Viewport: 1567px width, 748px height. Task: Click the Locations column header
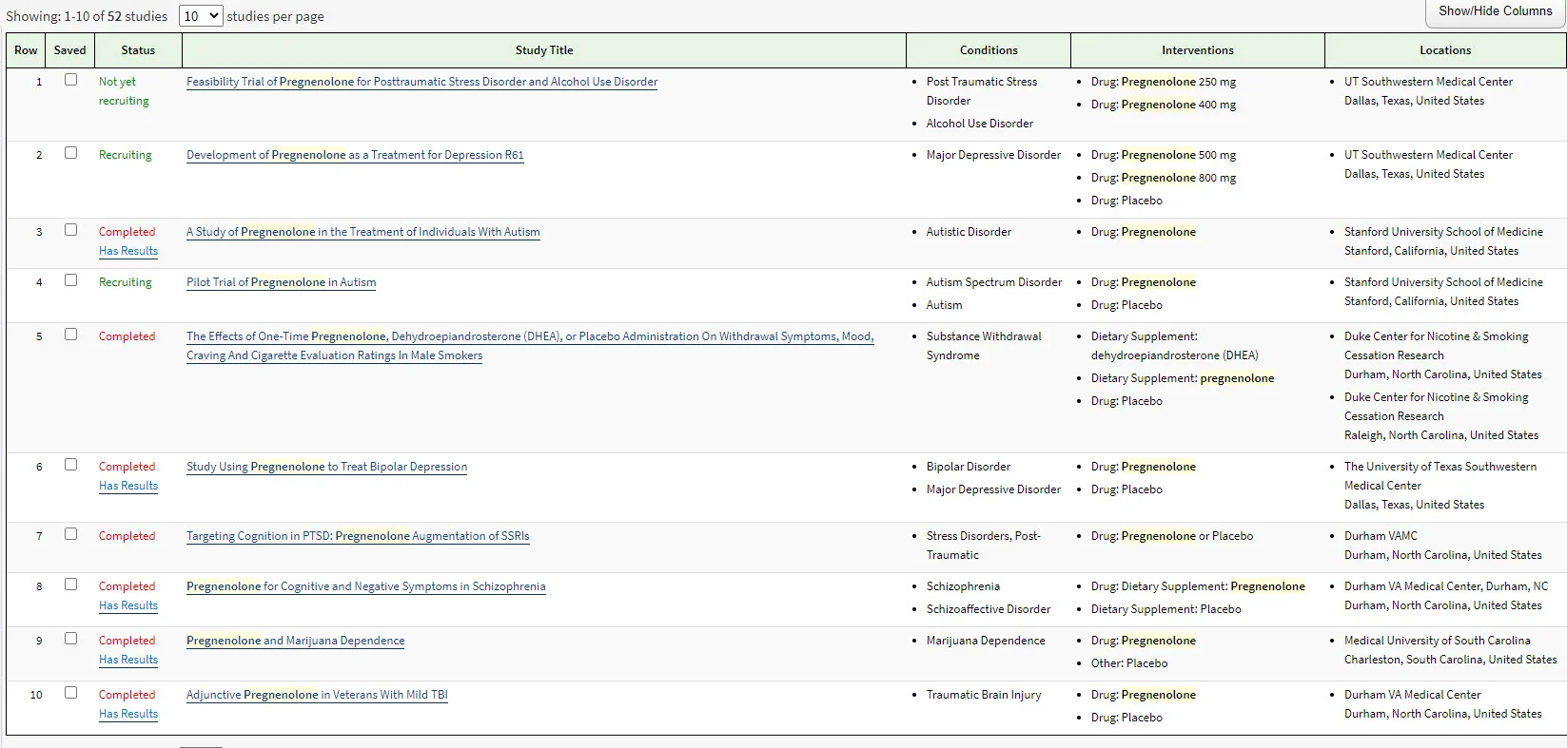click(x=1445, y=50)
